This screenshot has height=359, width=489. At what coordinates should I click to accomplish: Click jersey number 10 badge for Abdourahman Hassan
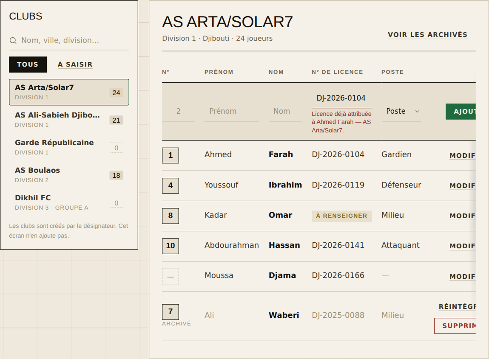click(171, 246)
